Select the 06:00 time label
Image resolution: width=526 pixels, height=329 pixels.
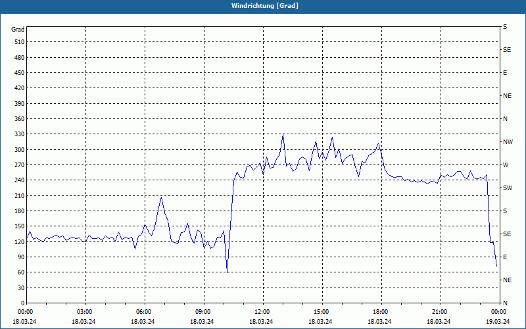pos(143,312)
